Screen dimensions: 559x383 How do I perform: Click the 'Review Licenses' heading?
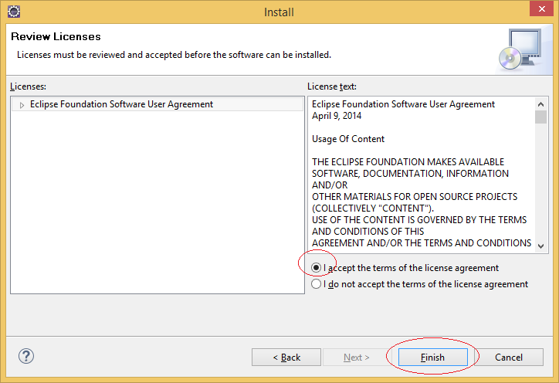tap(56, 36)
